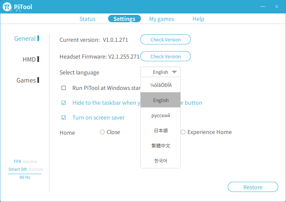Collapse the Select language dropdown arrow
Image resolution: width=286 pixels, height=202 pixels.
point(174,72)
